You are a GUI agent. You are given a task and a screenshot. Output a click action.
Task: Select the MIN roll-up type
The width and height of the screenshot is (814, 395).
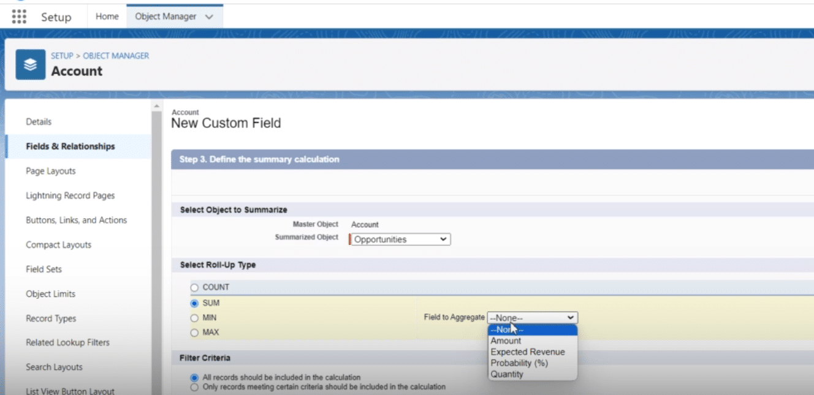(195, 318)
